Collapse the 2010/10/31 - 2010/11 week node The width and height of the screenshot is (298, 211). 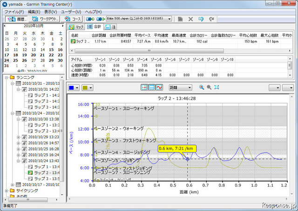pos(13,83)
